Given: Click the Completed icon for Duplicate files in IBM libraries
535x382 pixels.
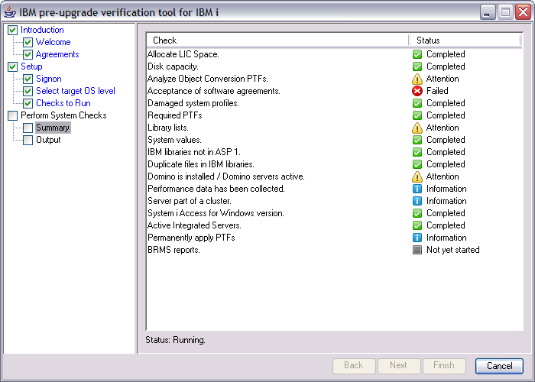Looking at the screenshot, I should point(417,164).
